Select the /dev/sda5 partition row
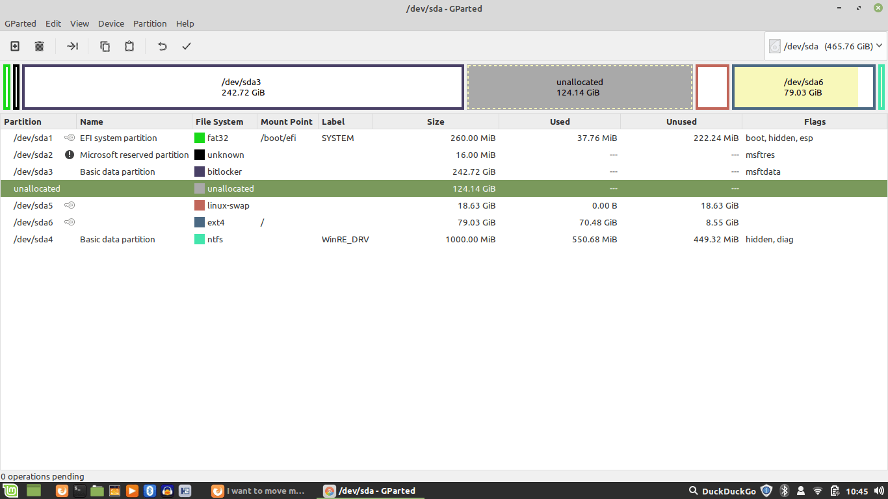Viewport: 888px width, 499px height. [444, 205]
